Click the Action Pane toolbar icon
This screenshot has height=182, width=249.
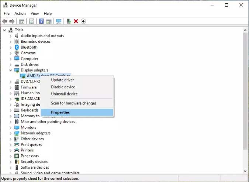(49, 21)
